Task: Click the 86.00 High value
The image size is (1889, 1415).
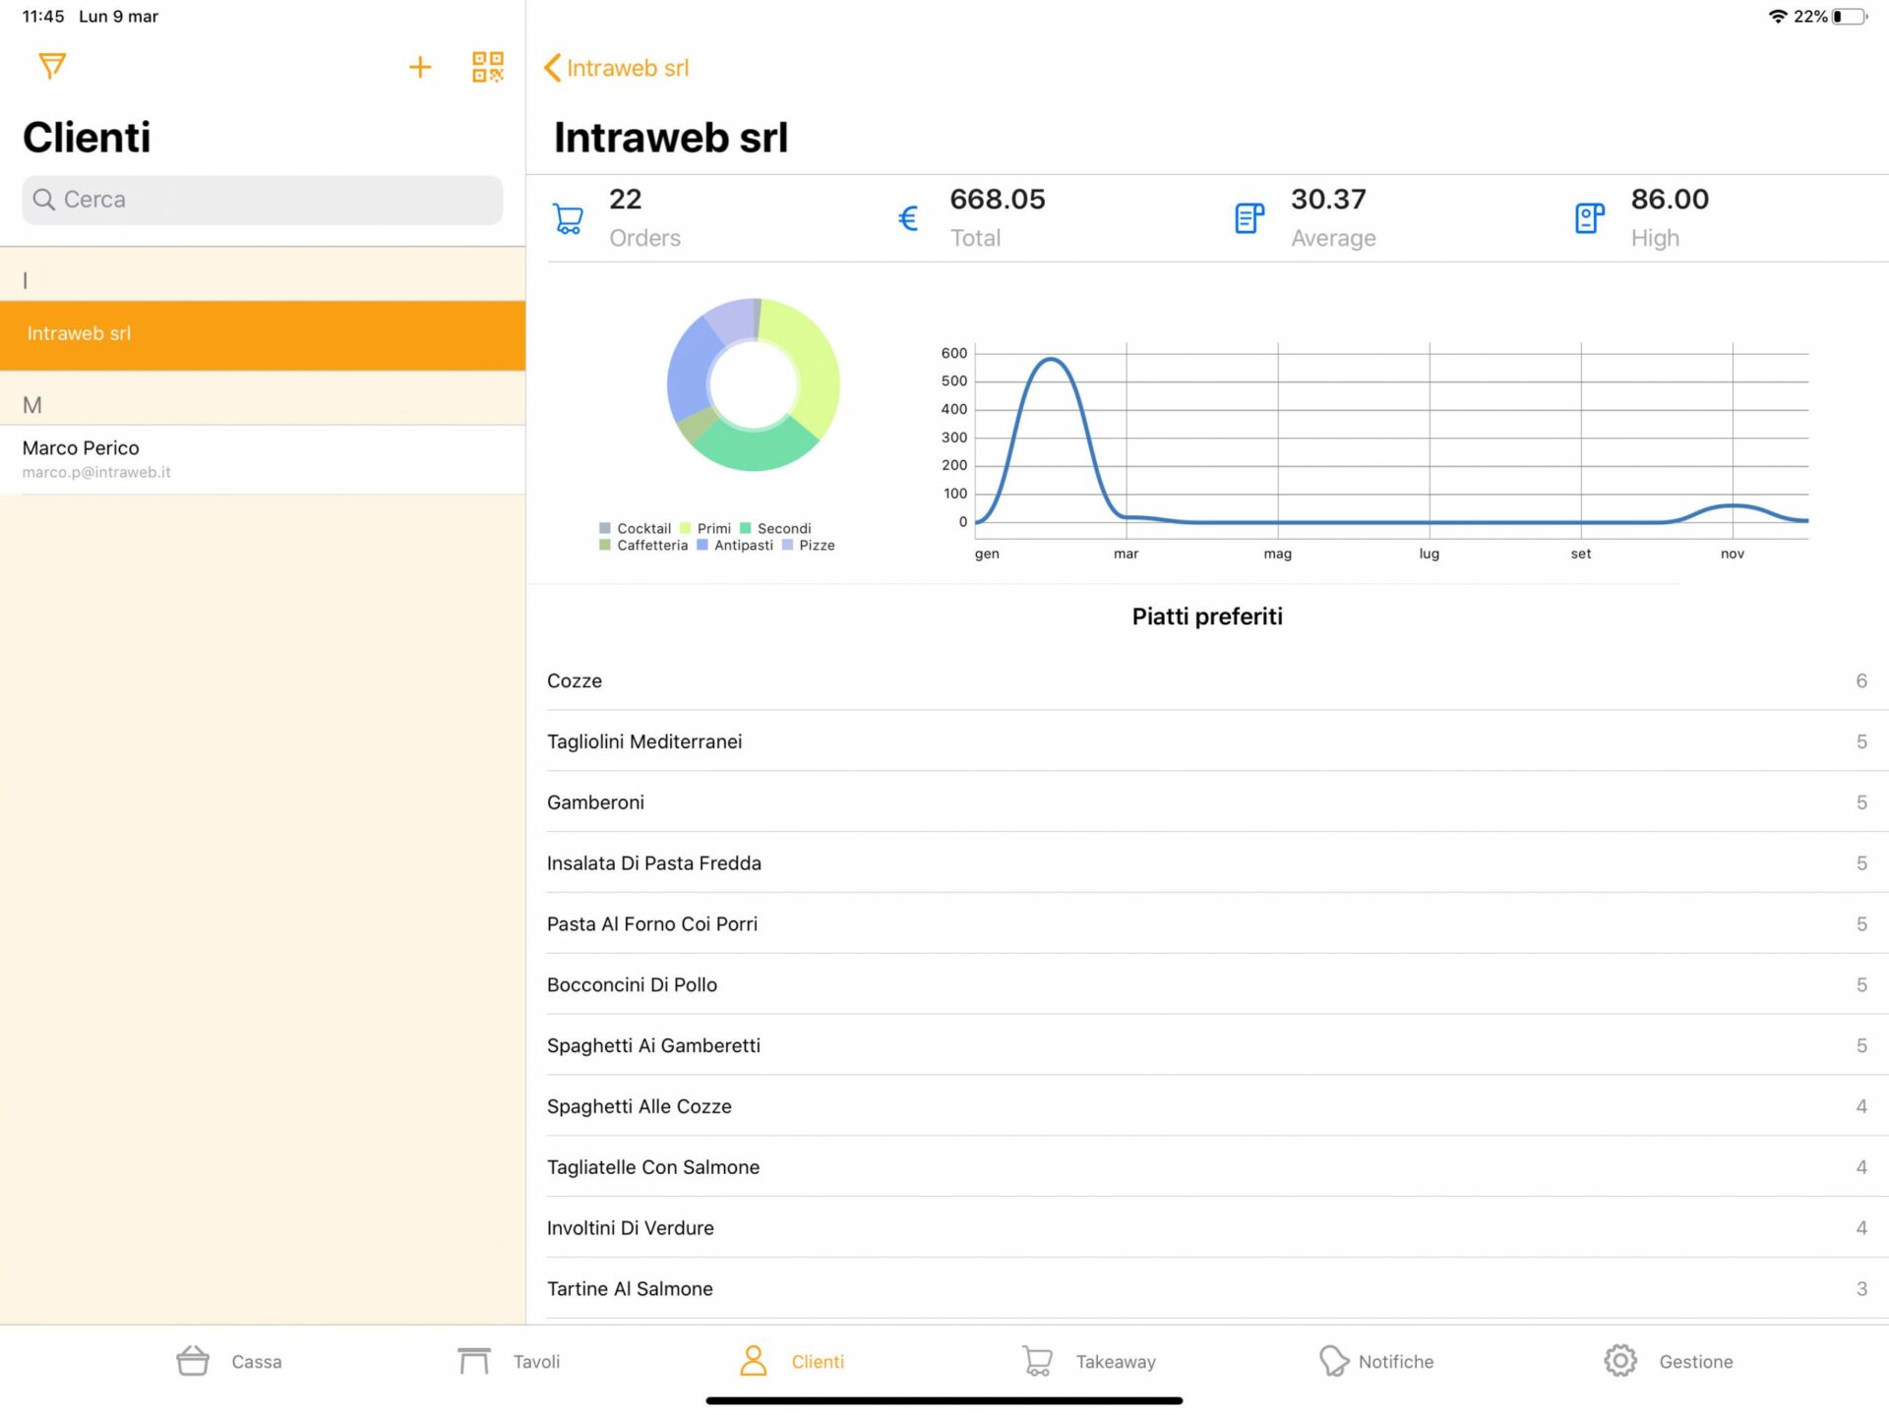Action: click(1670, 200)
